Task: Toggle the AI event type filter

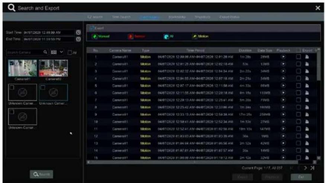Action: pyautogui.click(x=168, y=36)
